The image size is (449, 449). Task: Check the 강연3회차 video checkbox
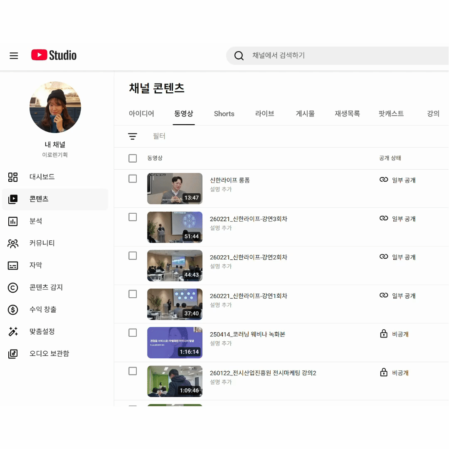pos(133,217)
